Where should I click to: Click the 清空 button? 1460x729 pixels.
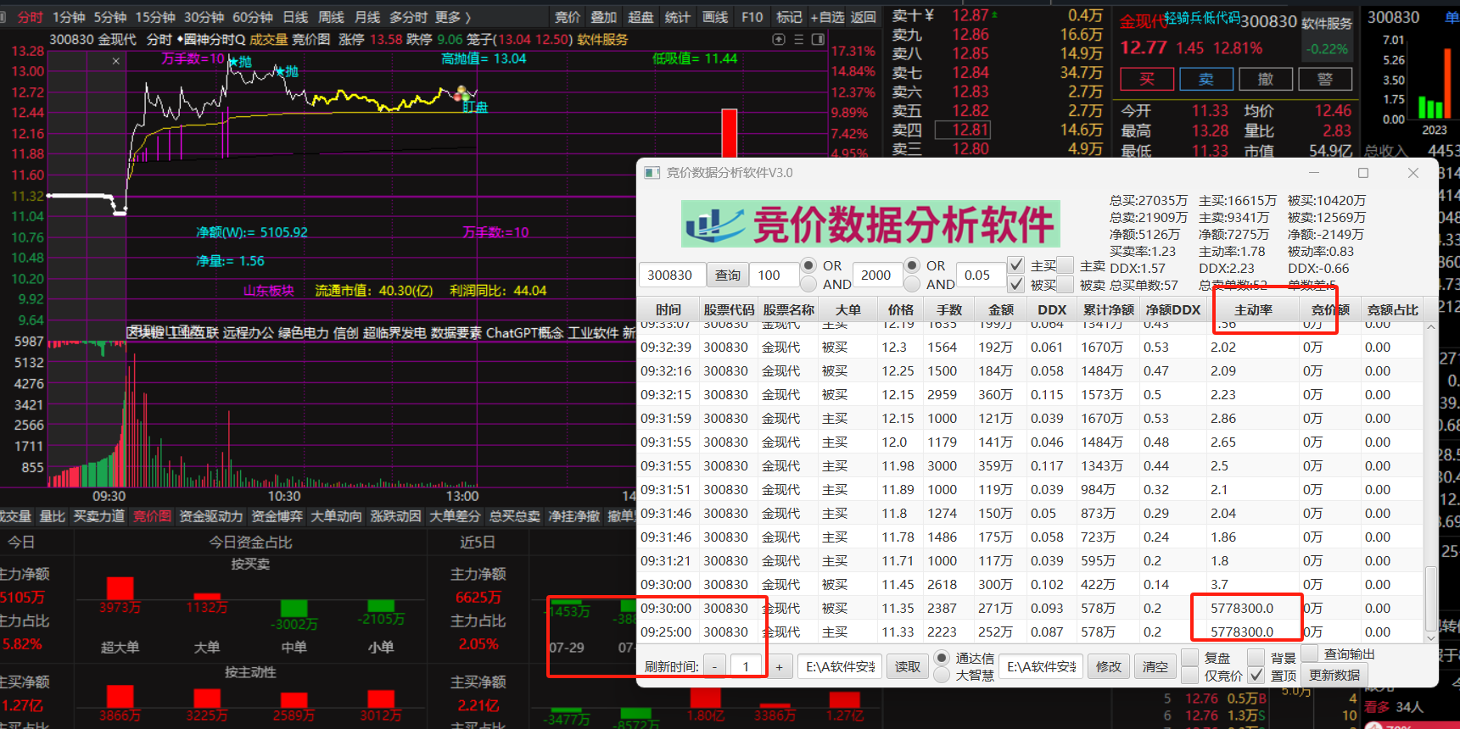coord(1155,667)
